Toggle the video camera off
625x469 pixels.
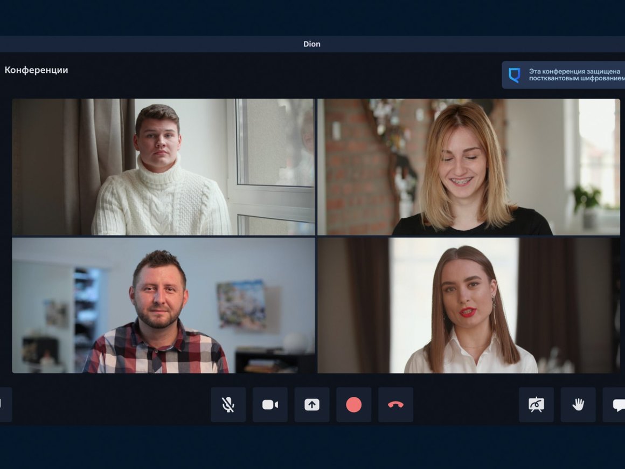[270, 405]
